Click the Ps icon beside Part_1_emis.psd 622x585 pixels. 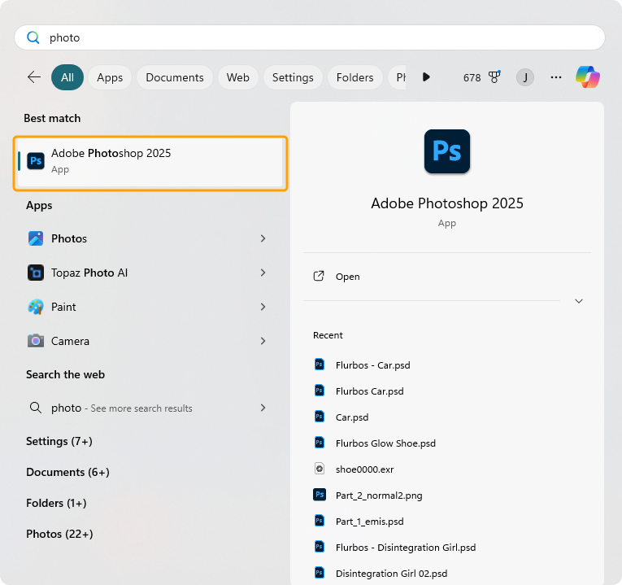pos(320,521)
